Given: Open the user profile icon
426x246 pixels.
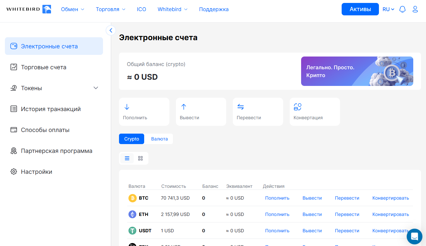Looking at the screenshot, I should tap(415, 9).
